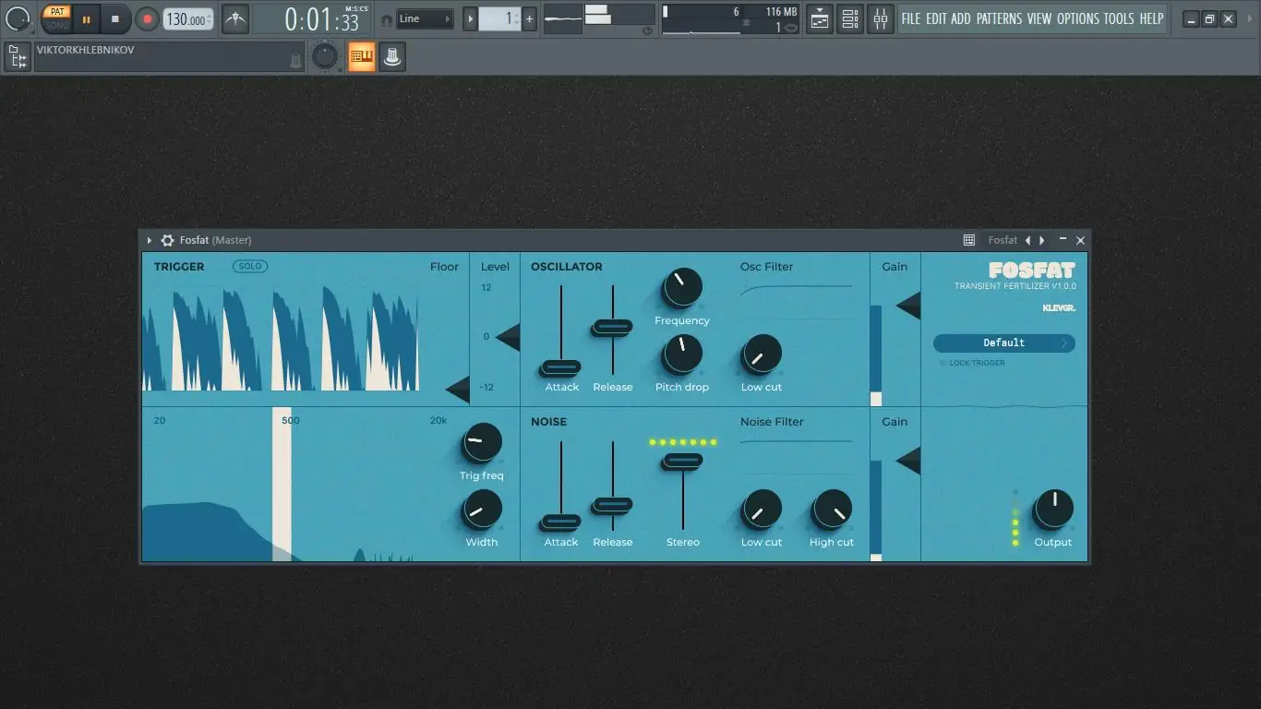The height and width of the screenshot is (709, 1261).
Task: Click the Noise Filter Low cut knob
Action: (762, 509)
